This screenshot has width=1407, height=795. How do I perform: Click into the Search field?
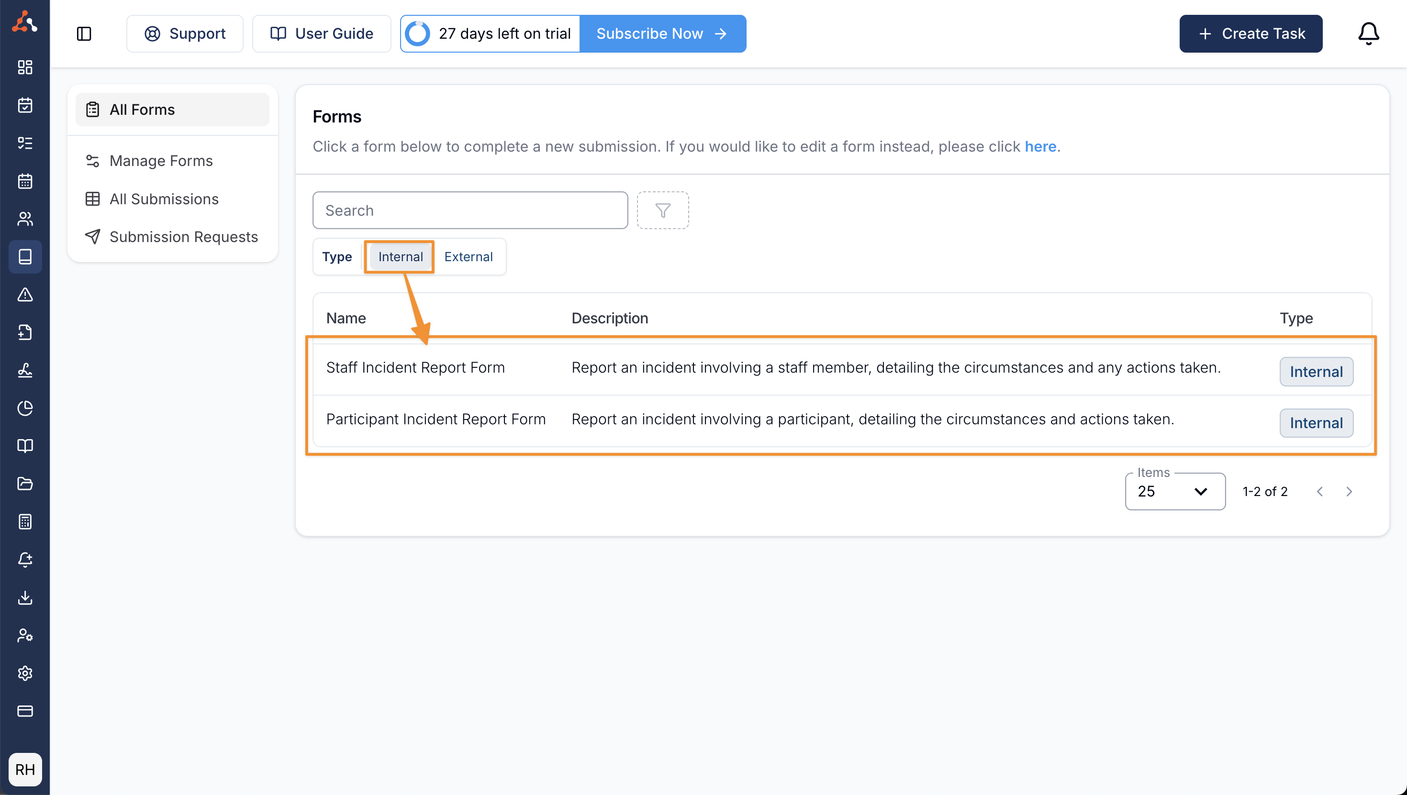[470, 210]
